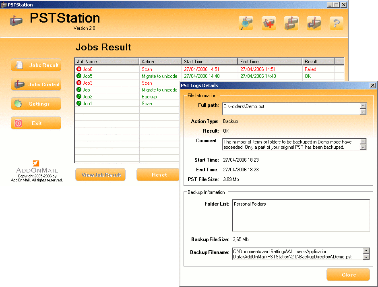Click the green check icon for Job2

[79, 96]
